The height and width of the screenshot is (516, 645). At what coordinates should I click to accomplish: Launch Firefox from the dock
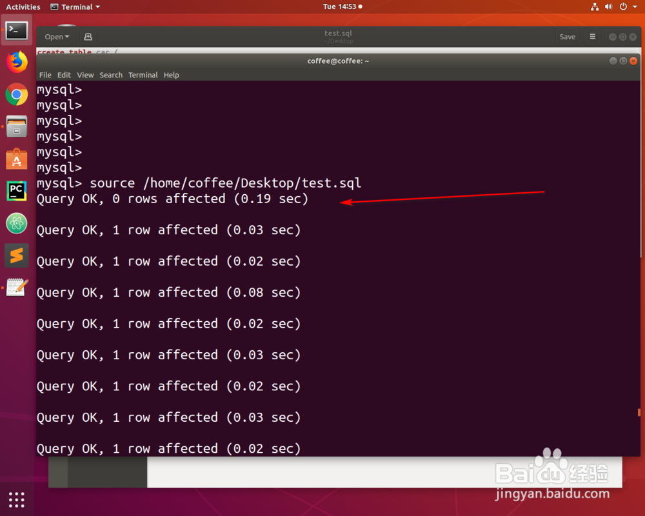point(17,62)
